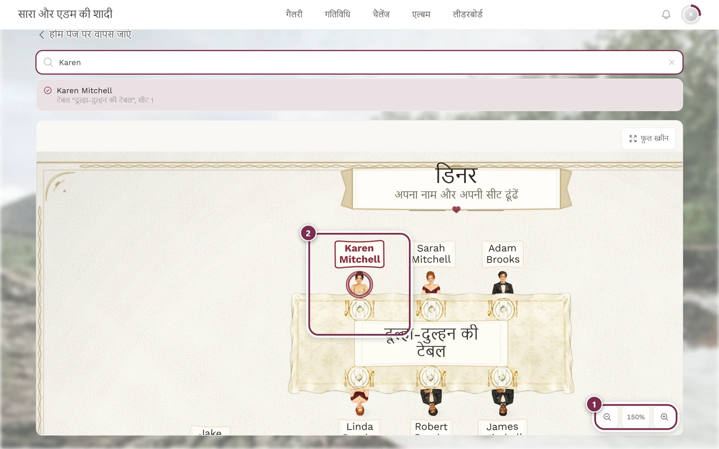The image size is (719, 449).
Task: Click Karen Mitchell's highlighted name card
Action: point(359,254)
